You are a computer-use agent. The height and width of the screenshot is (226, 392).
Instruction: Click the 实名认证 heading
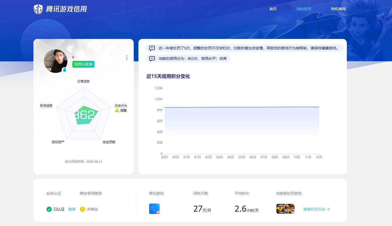point(54,193)
